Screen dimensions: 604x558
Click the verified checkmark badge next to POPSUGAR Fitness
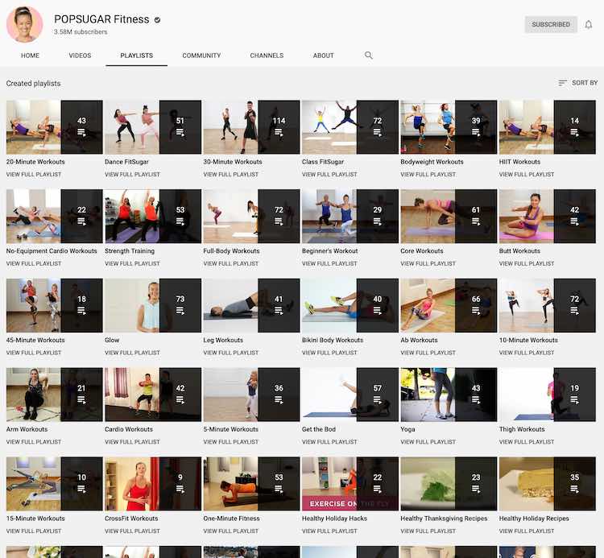pyautogui.click(x=157, y=19)
